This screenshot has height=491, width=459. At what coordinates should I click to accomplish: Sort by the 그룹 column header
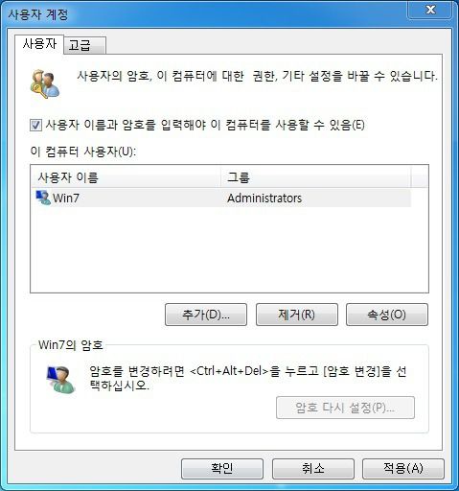tap(315, 176)
